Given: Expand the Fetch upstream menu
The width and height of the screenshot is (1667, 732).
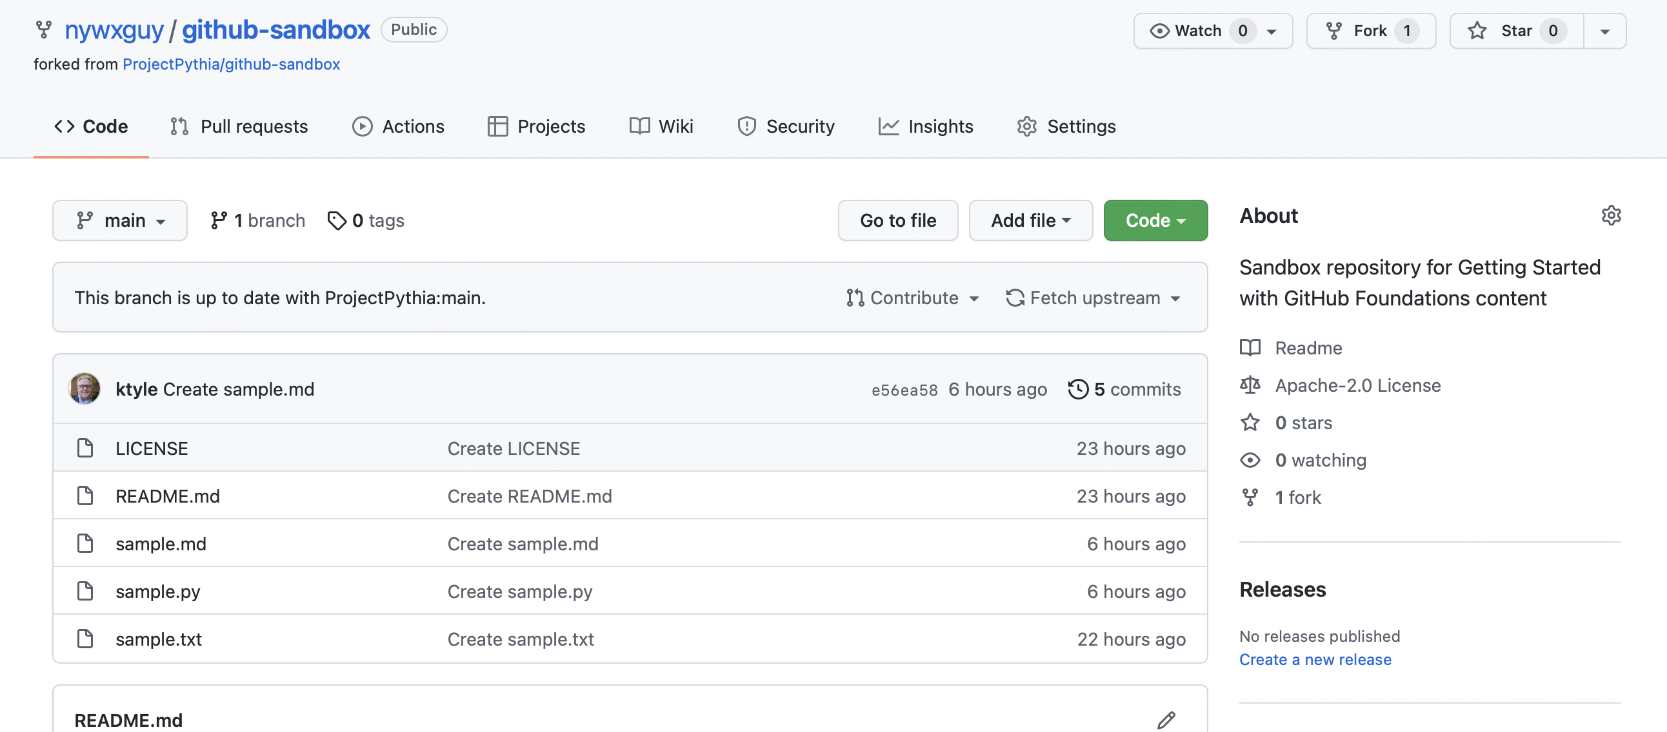Looking at the screenshot, I should [x=1093, y=298].
